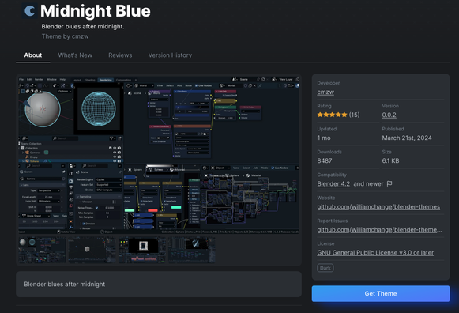
Task: Click the "Blender blues after midnight." subtitle
Action: pos(83,27)
